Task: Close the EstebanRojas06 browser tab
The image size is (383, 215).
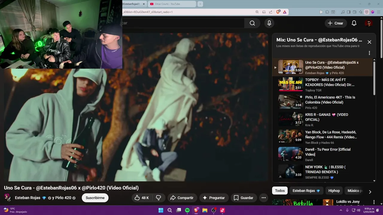Action: [x=144, y=4]
